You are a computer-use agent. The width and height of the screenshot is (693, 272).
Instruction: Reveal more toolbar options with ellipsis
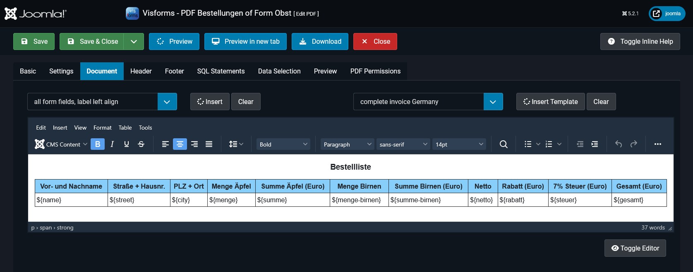(658, 144)
